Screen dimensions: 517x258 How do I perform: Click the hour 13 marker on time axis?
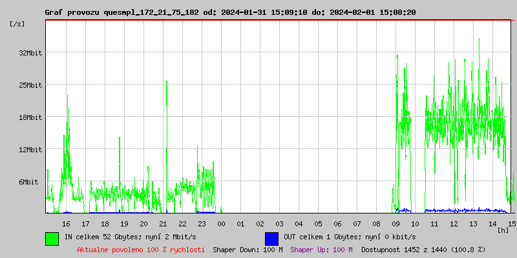point(473,223)
